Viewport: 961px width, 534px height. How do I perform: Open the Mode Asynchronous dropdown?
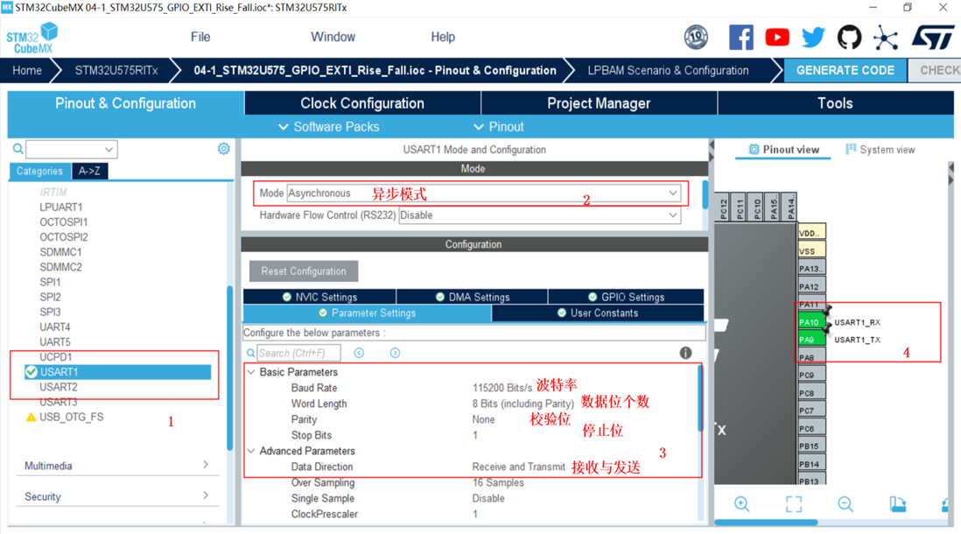(x=673, y=193)
